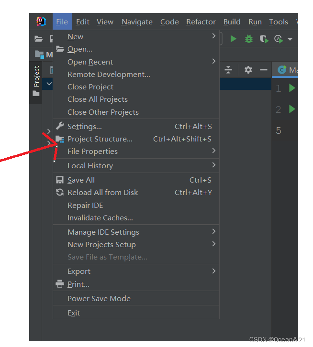Image resolution: width=313 pixels, height=347 pixels.
Task: Click the run gutter arrow on line 1
Action: pyautogui.click(x=292, y=88)
